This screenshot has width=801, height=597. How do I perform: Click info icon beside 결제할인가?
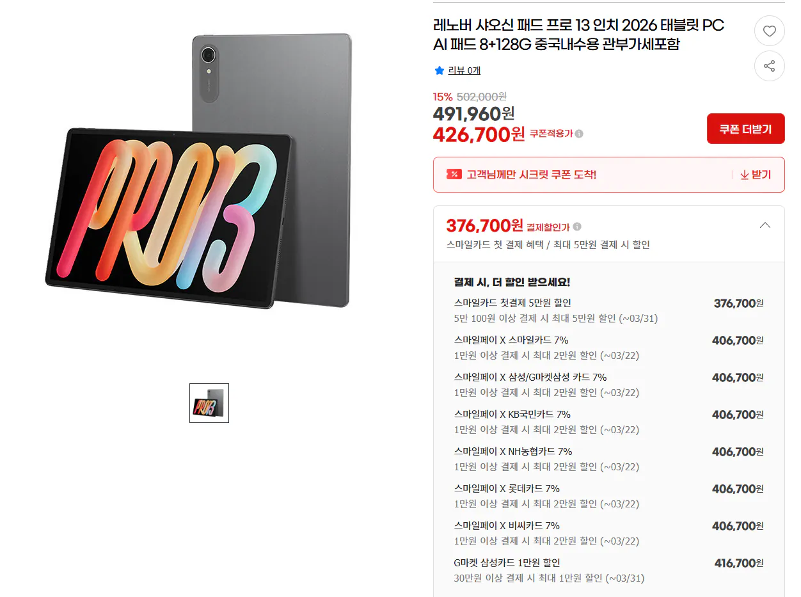[x=577, y=227]
